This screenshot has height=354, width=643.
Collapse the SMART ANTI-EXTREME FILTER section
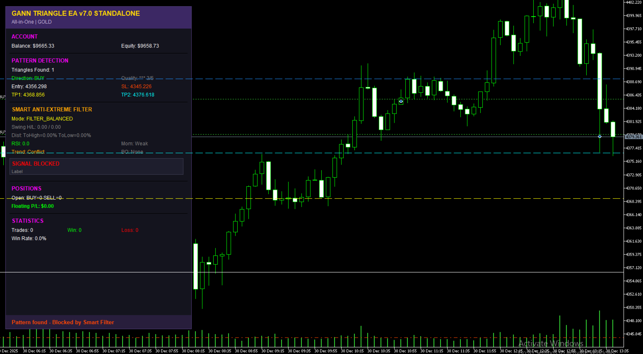(52, 109)
